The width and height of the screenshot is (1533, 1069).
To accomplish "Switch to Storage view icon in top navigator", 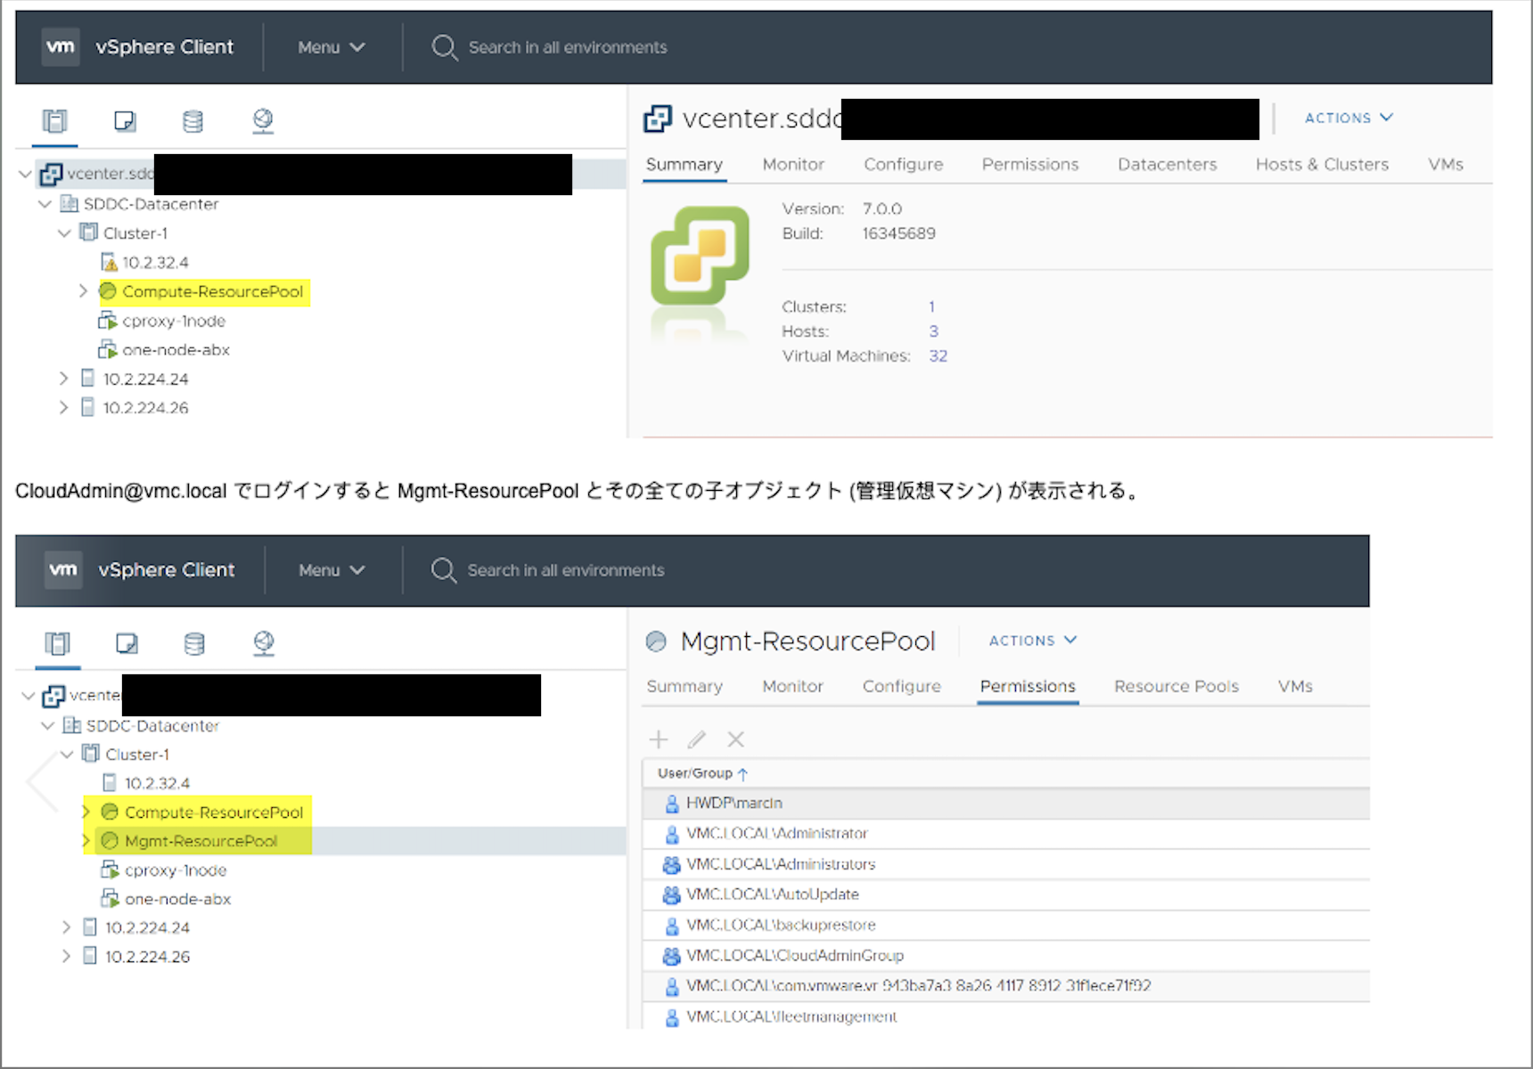I will [x=193, y=121].
